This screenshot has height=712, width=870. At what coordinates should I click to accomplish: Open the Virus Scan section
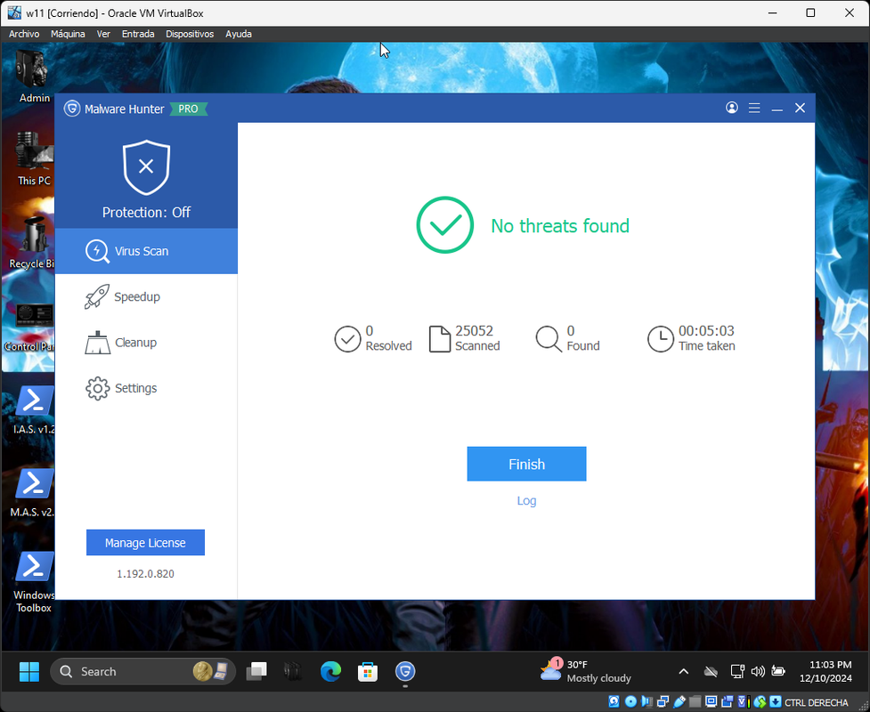tap(146, 251)
